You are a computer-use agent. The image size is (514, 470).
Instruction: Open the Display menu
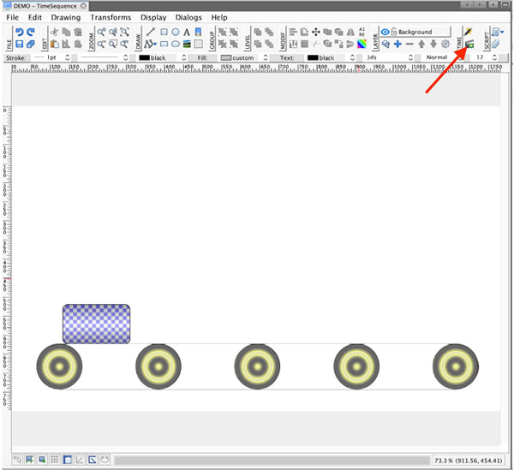[153, 17]
